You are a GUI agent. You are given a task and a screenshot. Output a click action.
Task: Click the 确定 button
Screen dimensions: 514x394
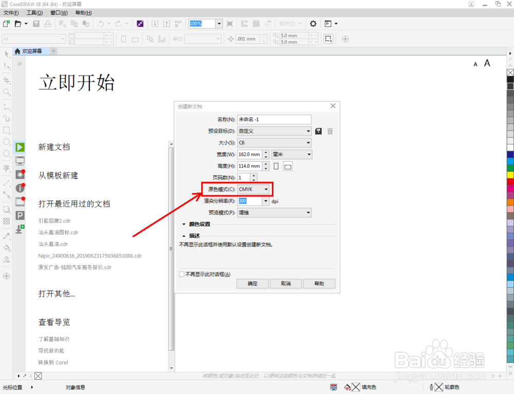click(252, 284)
